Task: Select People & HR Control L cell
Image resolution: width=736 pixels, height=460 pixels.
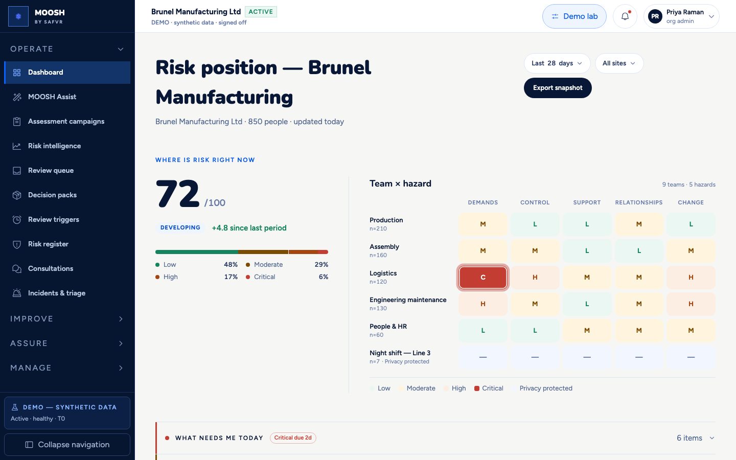Action: coord(535,331)
